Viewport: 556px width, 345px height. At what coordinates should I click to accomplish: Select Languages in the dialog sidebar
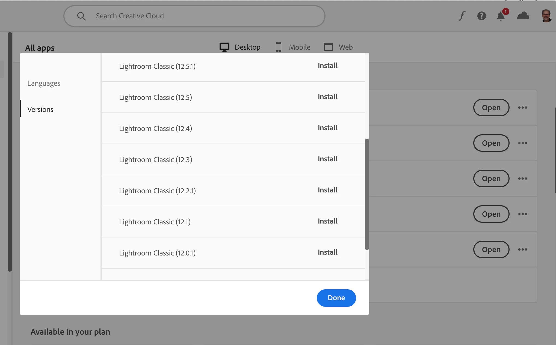click(x=44, y=83)
